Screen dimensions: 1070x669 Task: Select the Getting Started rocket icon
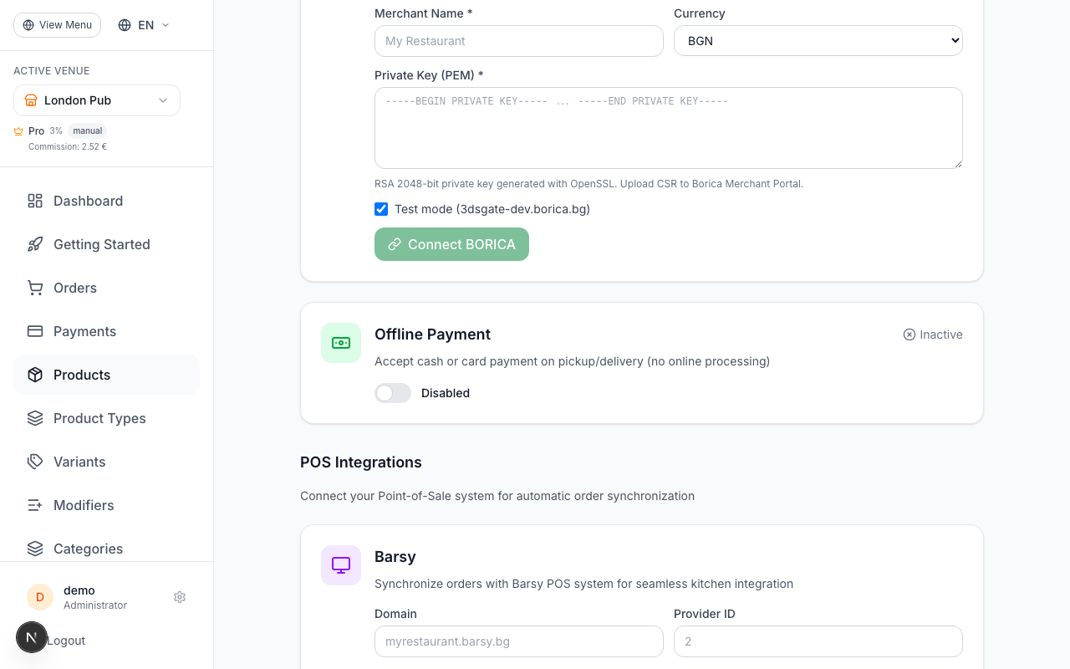coord(34,244)
